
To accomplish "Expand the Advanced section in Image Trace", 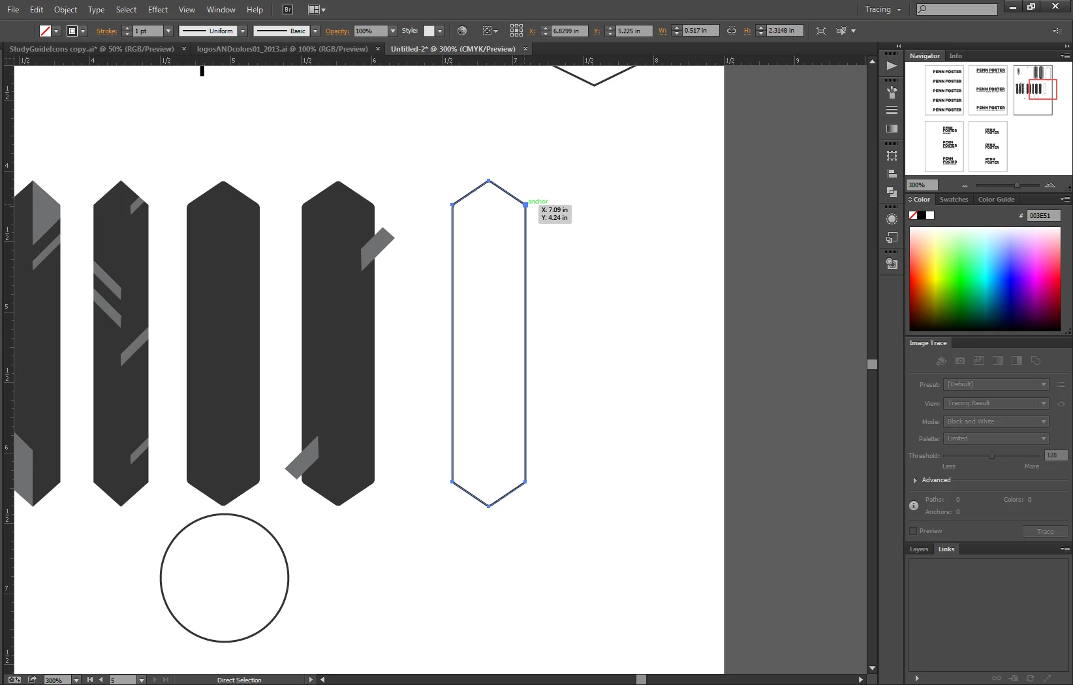I will (915, 480).
